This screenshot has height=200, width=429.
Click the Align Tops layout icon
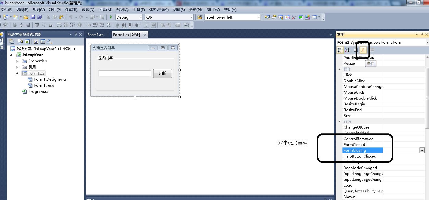pos(37,25)
